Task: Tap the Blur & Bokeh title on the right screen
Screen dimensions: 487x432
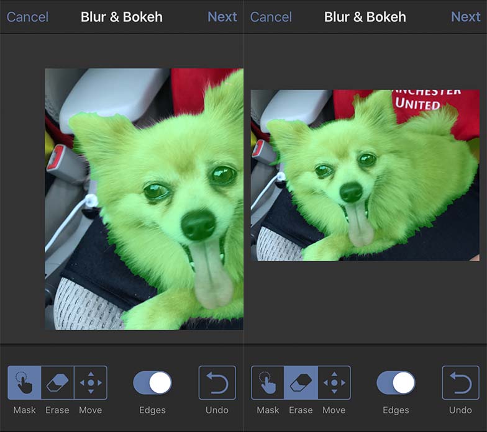Action: point(365,17)
